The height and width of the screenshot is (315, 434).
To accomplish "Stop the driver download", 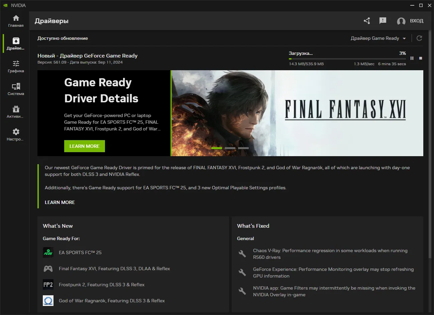I will point(421,58).
